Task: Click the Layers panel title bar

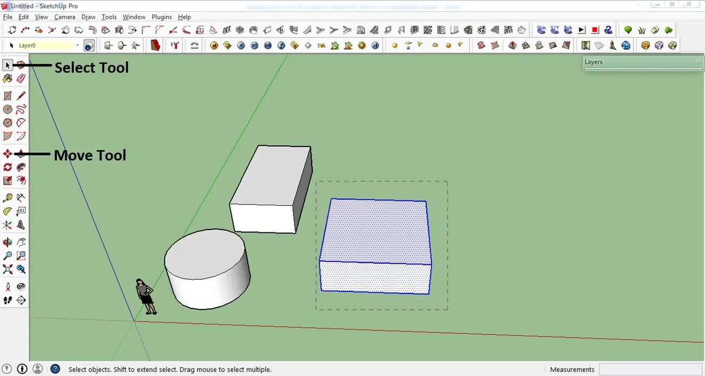Action: tap(643, 62)
